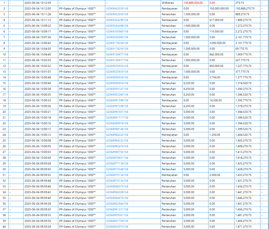
Task: Open transaction link 62068978931158
Action: (x=117, y=158)
